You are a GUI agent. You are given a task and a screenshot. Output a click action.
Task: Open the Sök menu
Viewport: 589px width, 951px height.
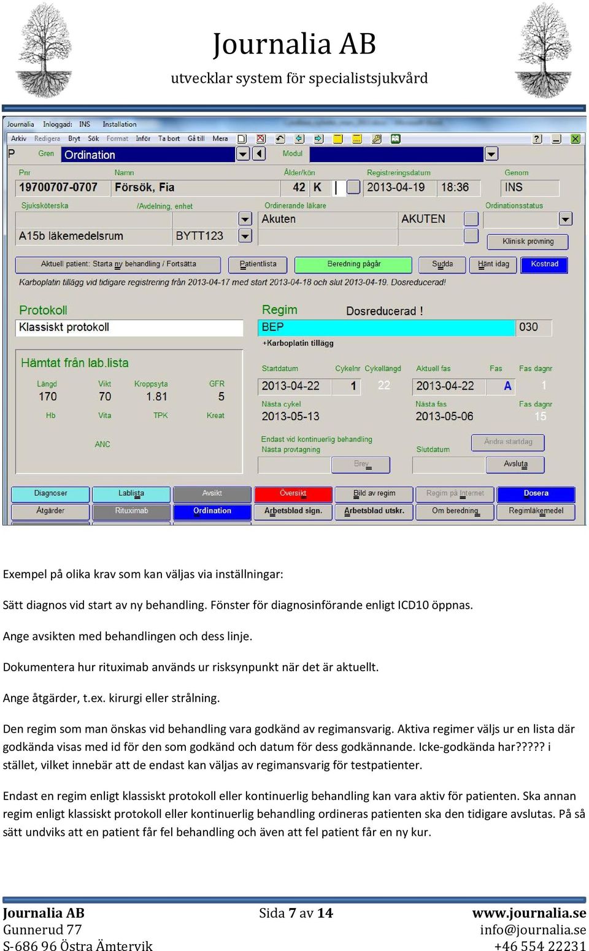pyautogui.click(x=93, y=139)
